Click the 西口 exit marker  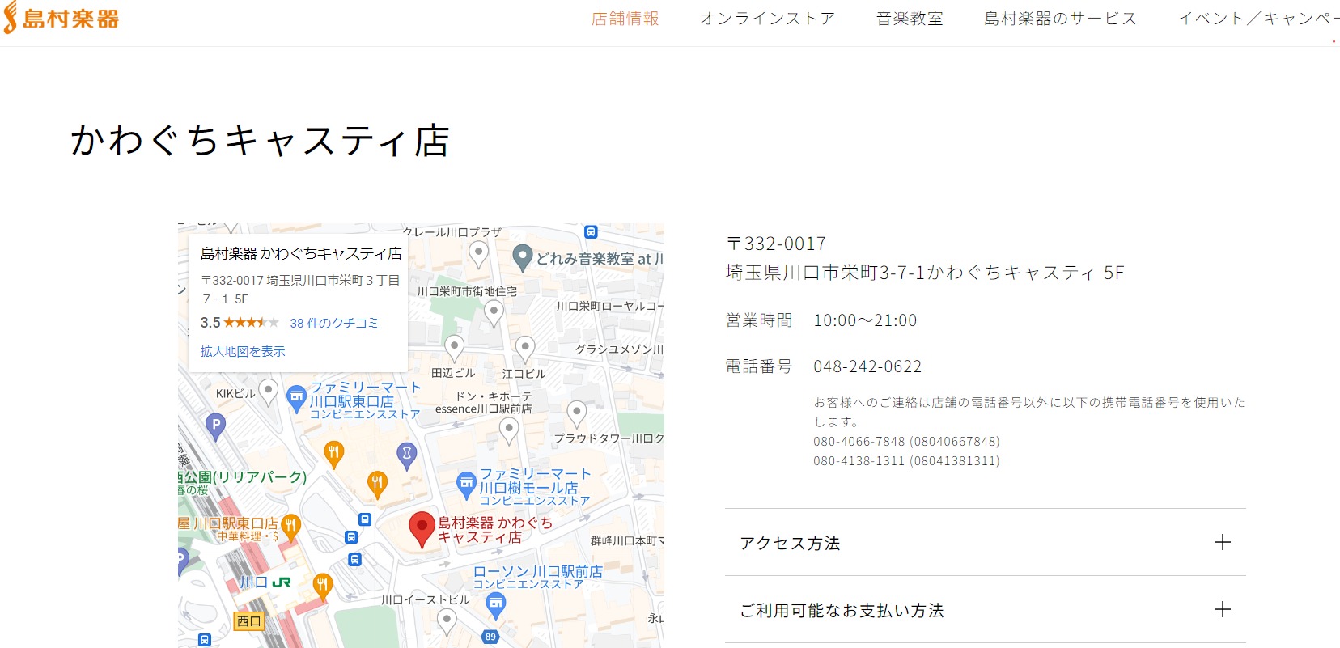[249, 621]
